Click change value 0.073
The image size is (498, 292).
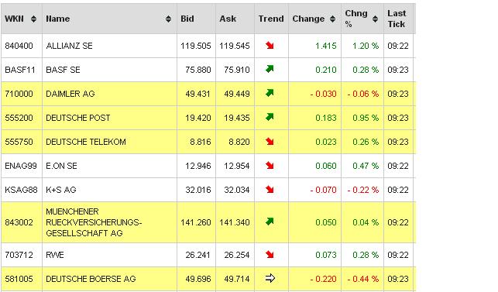326,255
